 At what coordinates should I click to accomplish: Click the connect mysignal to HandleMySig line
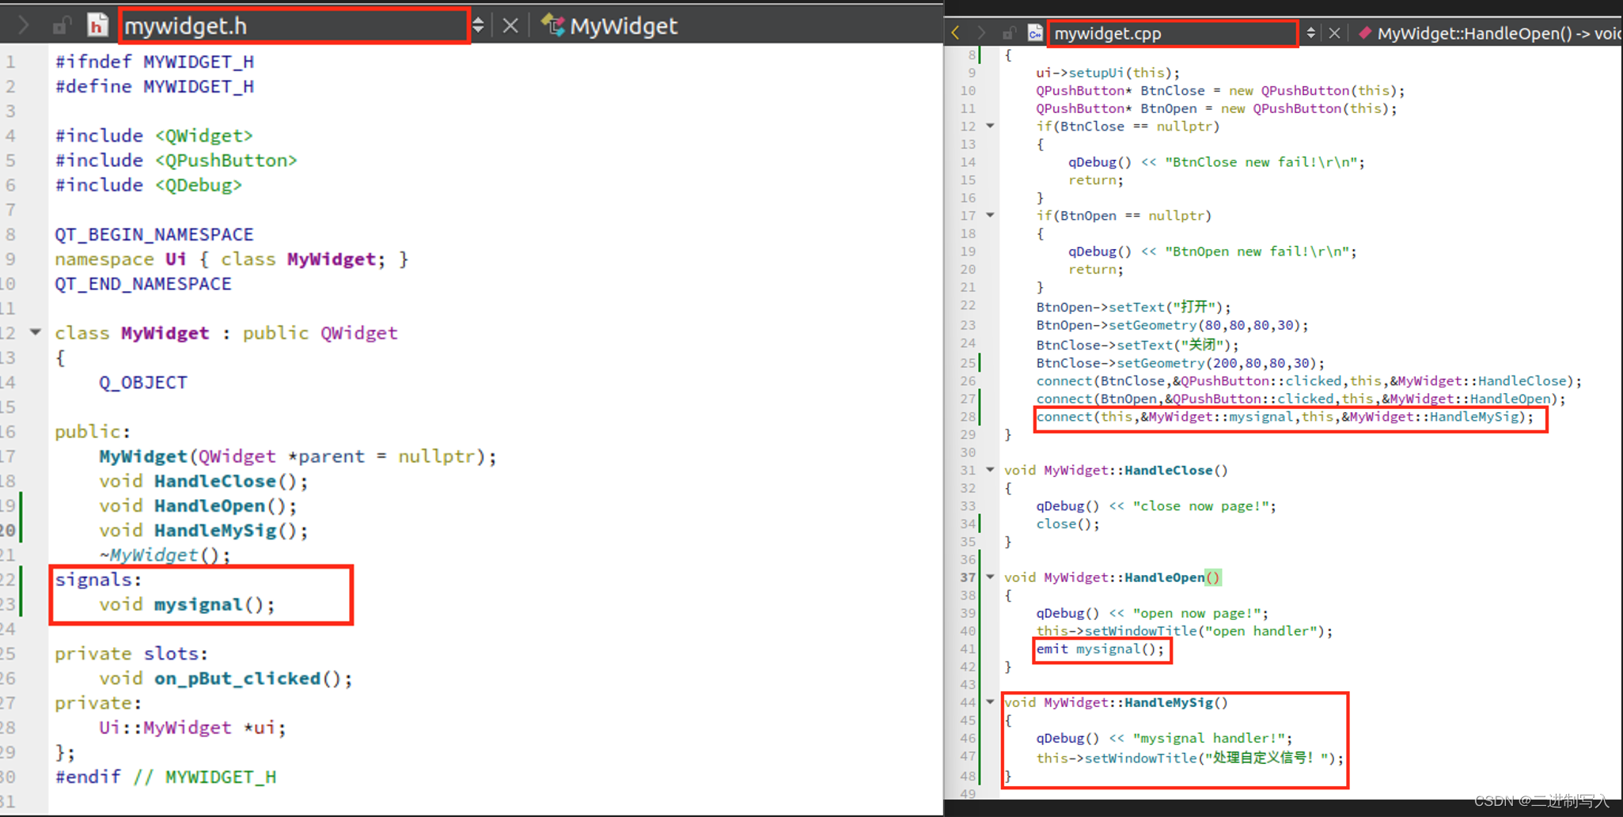(1285, 417)
